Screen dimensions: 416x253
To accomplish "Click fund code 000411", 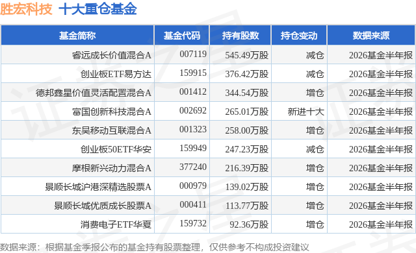I will tap(193, 204).
